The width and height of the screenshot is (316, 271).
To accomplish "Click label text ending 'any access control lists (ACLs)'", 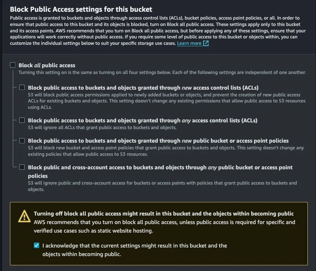I will (143, 120).
